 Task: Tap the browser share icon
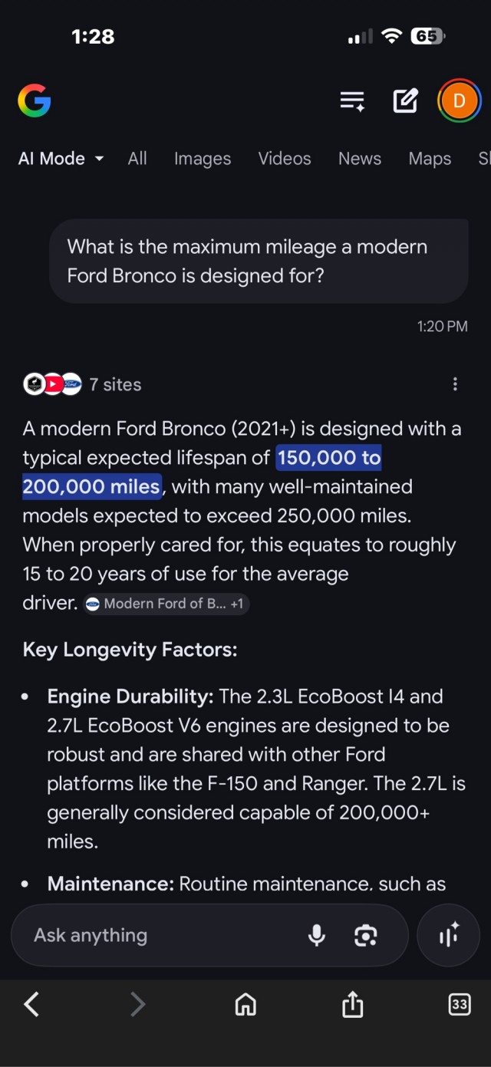[352, 1004]
